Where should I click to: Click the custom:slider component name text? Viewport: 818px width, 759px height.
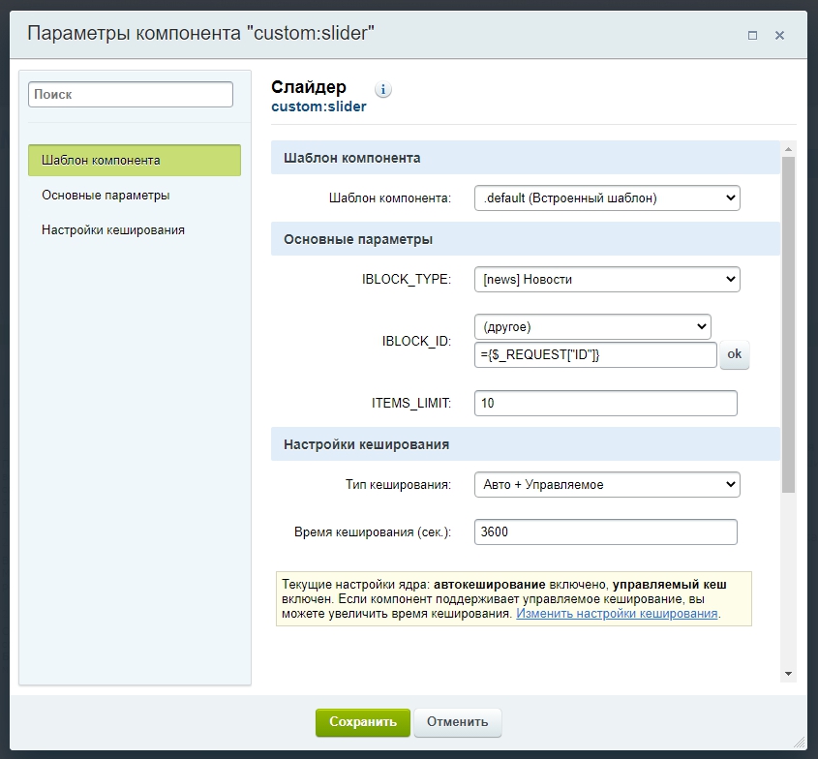click(x=318, y=106)
